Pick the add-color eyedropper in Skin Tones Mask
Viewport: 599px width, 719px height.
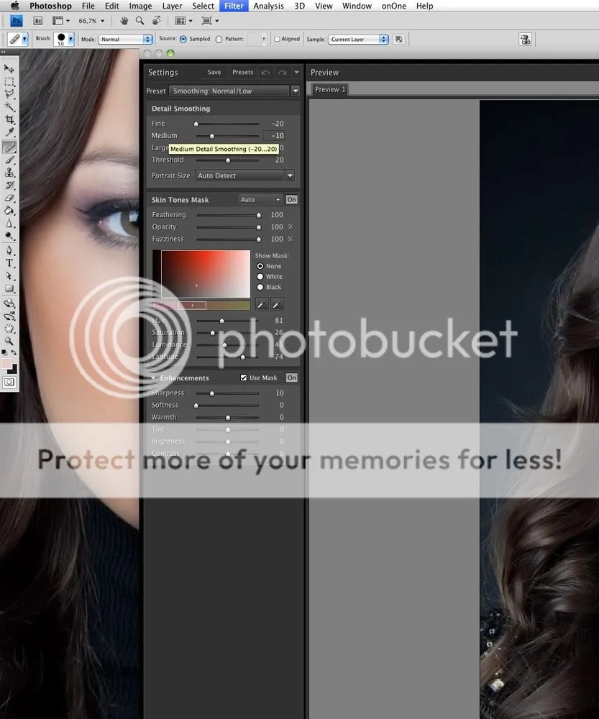pyautogui.click(x=278, y=304)
